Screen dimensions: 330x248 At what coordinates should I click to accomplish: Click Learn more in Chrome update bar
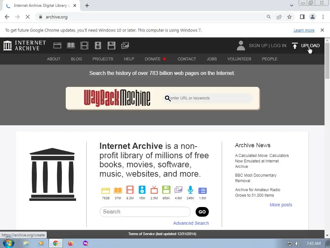click(x=304, y=30)
